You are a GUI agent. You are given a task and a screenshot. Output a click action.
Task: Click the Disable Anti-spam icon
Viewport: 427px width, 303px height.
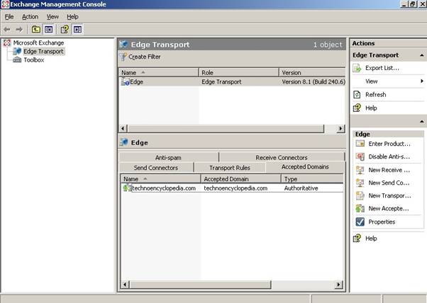pos(360,156)
